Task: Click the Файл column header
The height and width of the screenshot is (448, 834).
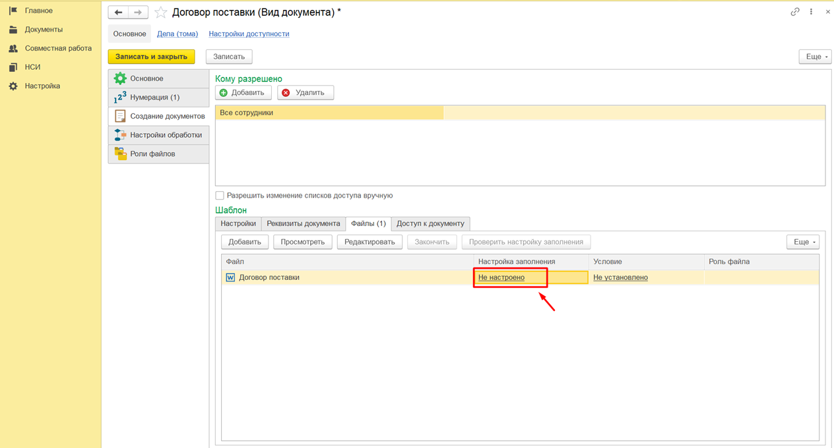Action: [348, 262]
